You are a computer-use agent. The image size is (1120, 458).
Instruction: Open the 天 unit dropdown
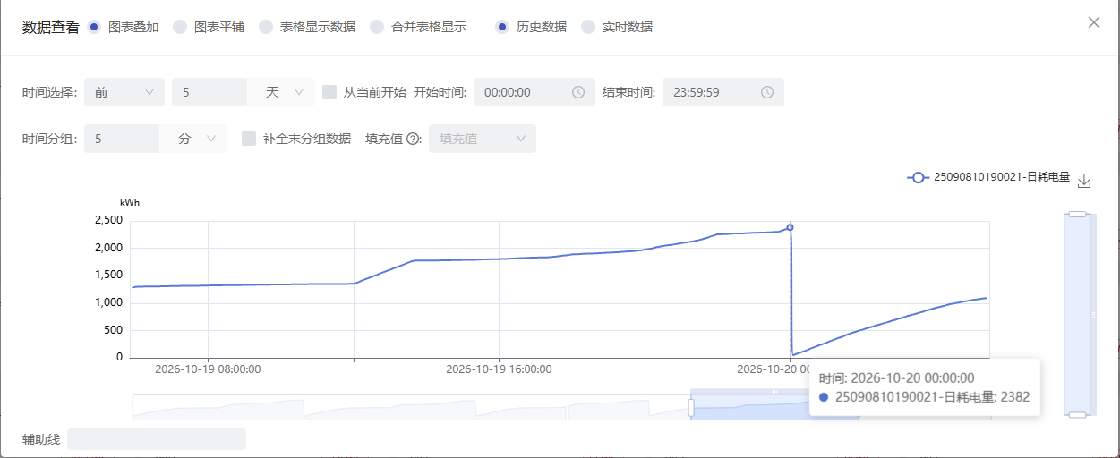pyautogui.click(x=281, y=92)
